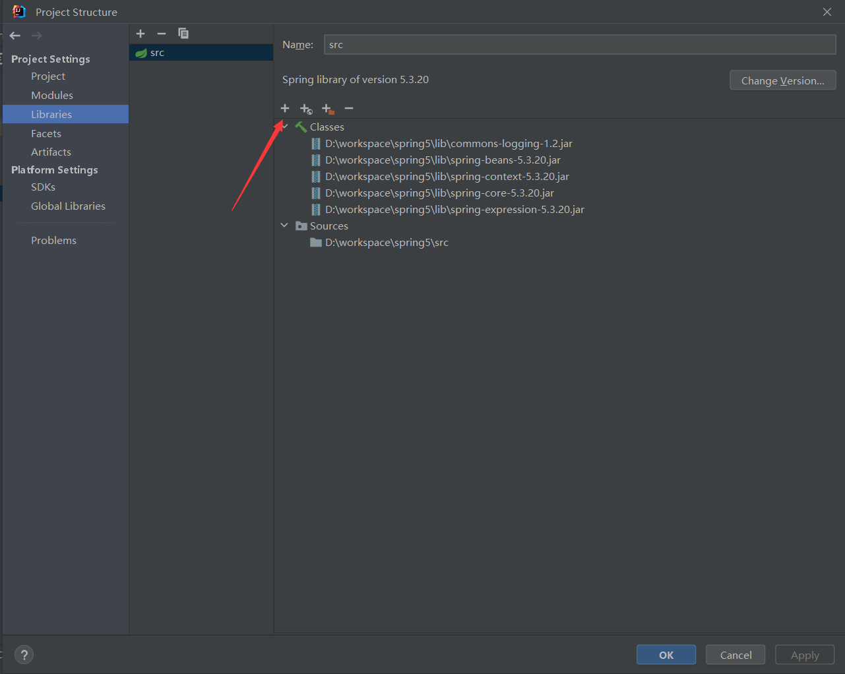Image resolution: width=845 pixels, height=674 pixels.
Task: Select the Sources node label
Action: [x=329, y=226]
